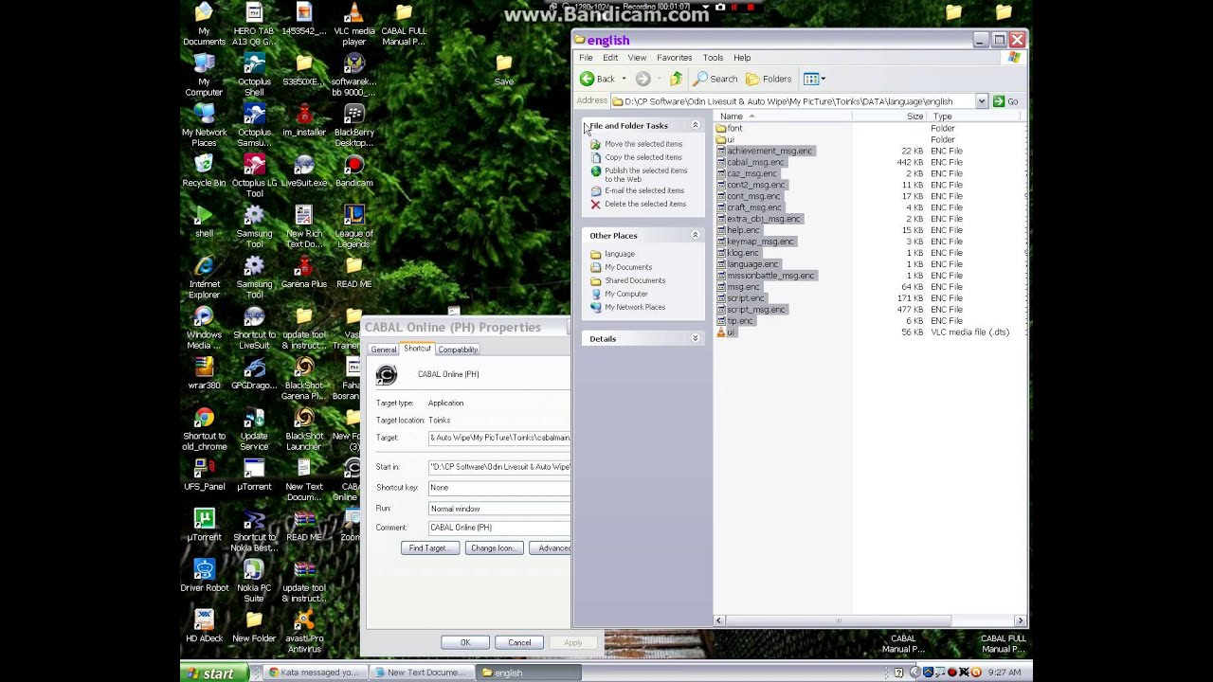The width and height of the screenshot is (1213, 682).
Task: Select the Octoplus LG Tool icon
Action: tap(254, 176)
